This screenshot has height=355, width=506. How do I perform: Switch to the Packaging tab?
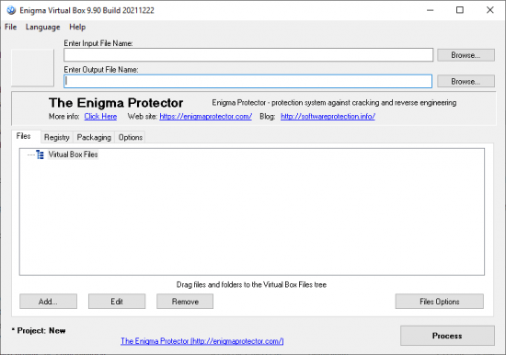94,137
